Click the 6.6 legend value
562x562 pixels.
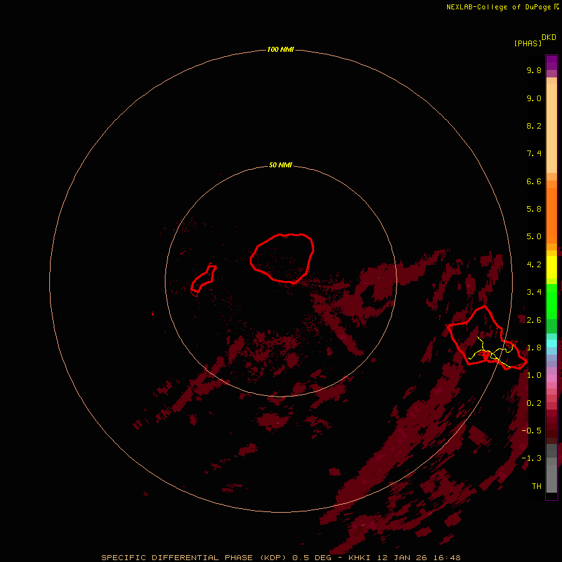coord(534,181)
